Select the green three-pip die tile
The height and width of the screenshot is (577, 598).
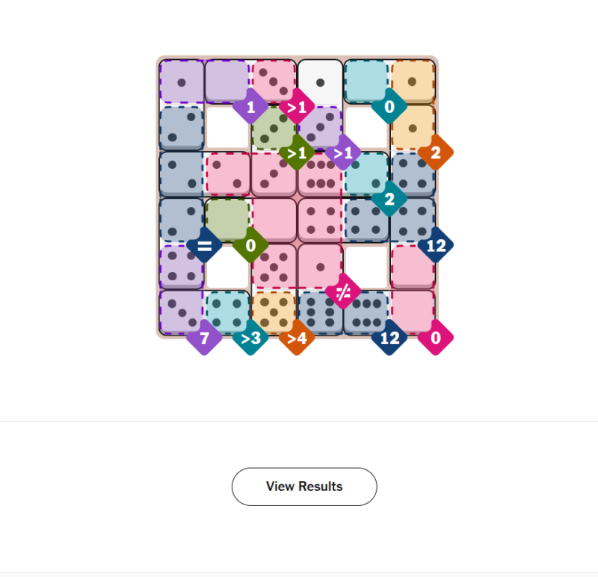pyautogui.click(x=272, y=129)
